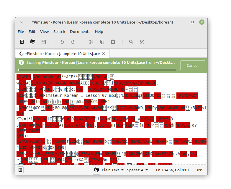231x189 pixels.
Task: Open the Plain Text language dropdown
Action: (x=113, y=170)
